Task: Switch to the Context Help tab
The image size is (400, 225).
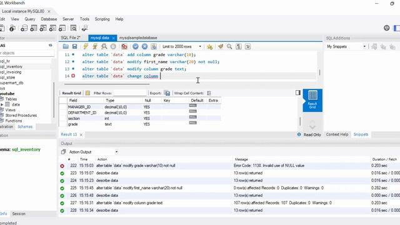Action: (x=337, y=134)
